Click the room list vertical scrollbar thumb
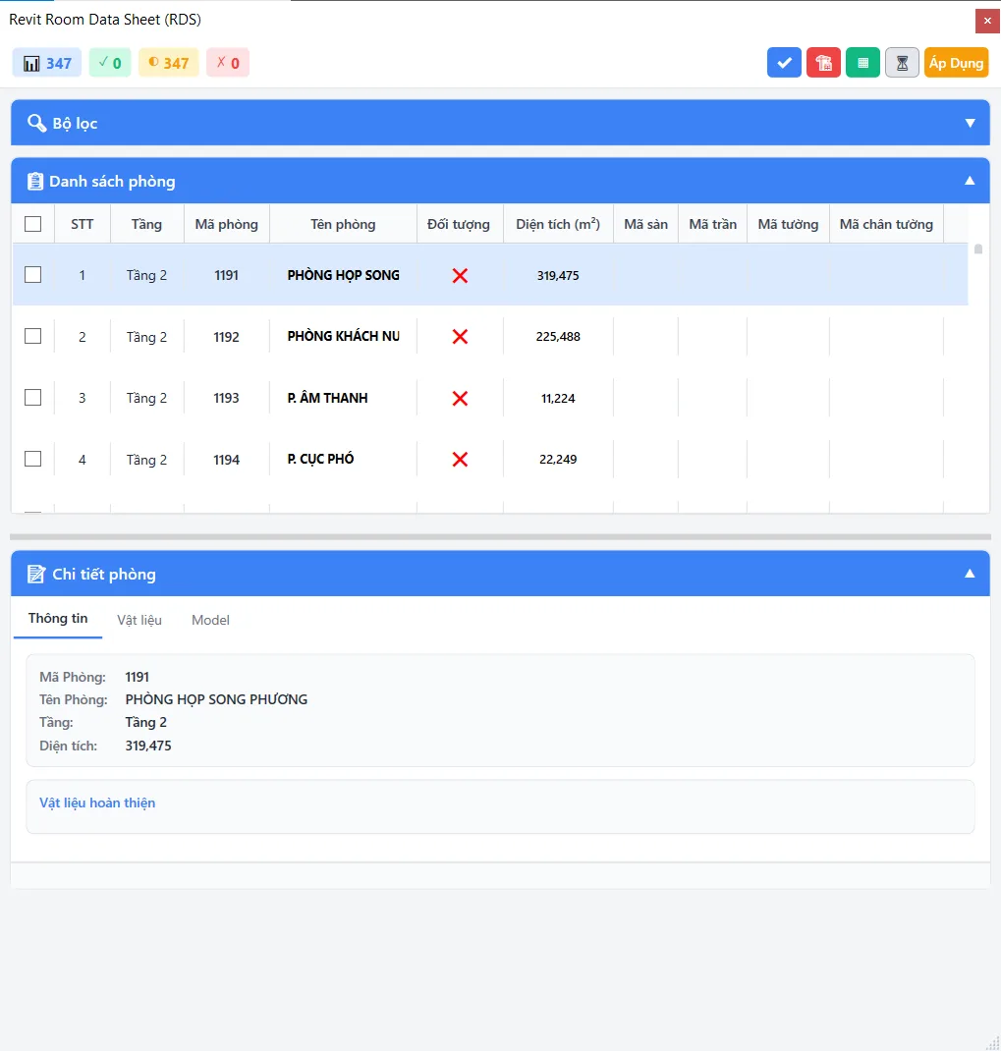 pos(978,249)
